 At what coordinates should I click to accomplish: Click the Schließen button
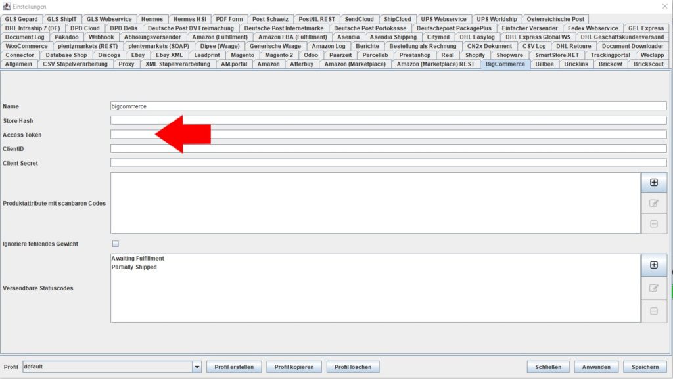(x=548, y=367)
